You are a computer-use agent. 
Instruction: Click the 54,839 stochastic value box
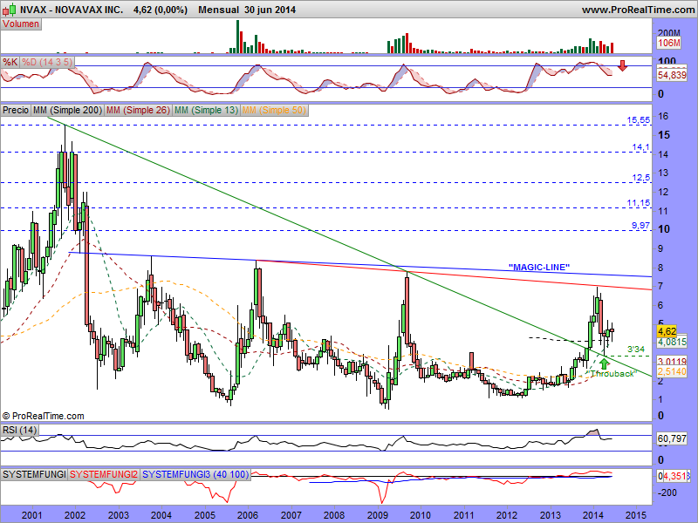click(672, 75)
